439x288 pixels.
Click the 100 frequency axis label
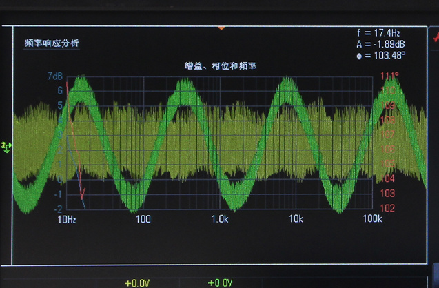[x=143, y=219]
